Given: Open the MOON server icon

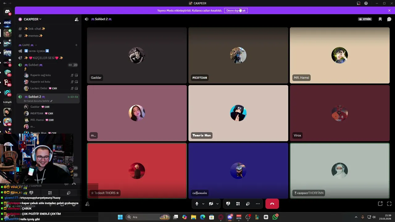Looking at the screenshot, I should pos(7,53).
